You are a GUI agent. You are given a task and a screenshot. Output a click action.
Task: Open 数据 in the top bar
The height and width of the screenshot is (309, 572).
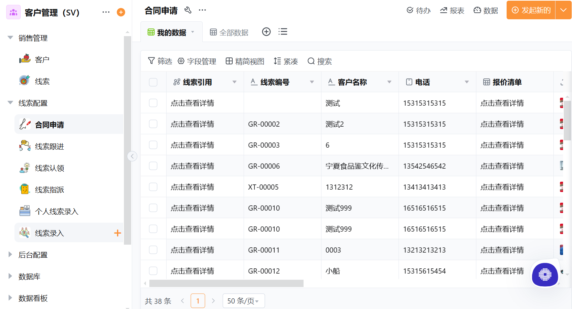point(486,10)
